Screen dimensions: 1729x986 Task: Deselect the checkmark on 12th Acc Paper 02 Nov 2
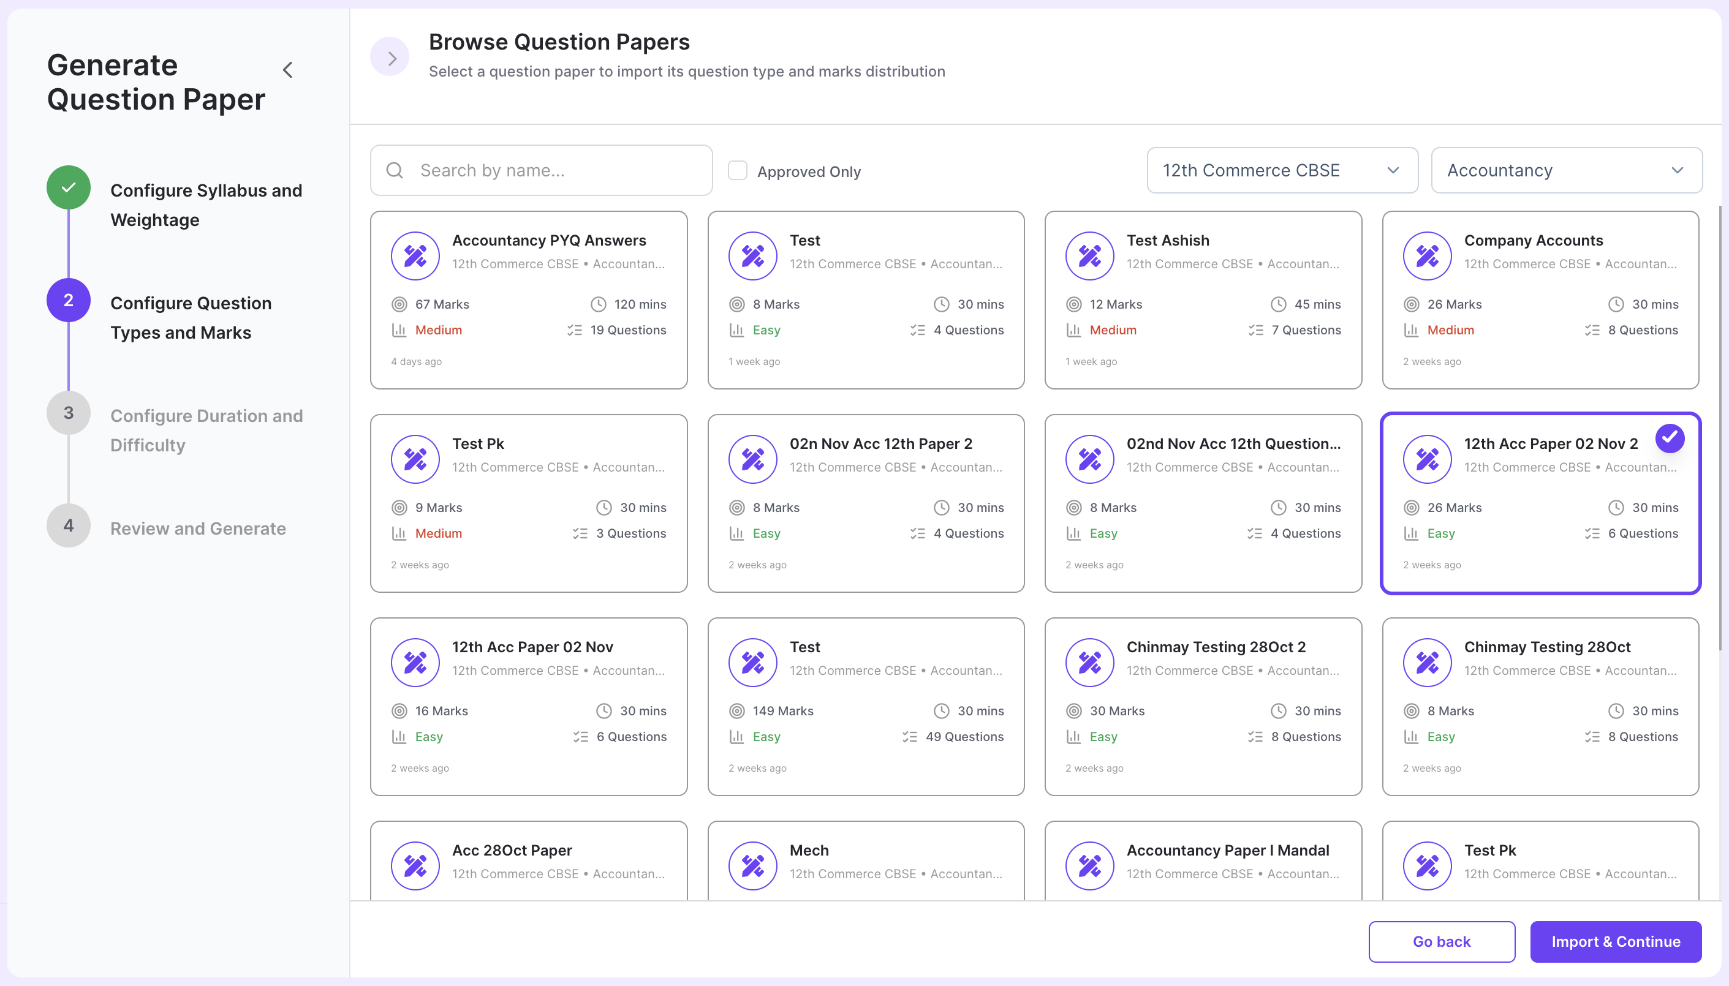point(1670,438)
